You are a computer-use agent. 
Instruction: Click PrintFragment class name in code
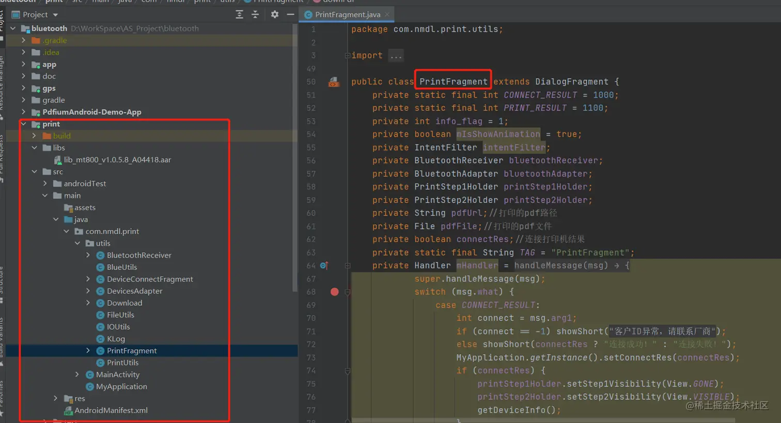(453, 82)
